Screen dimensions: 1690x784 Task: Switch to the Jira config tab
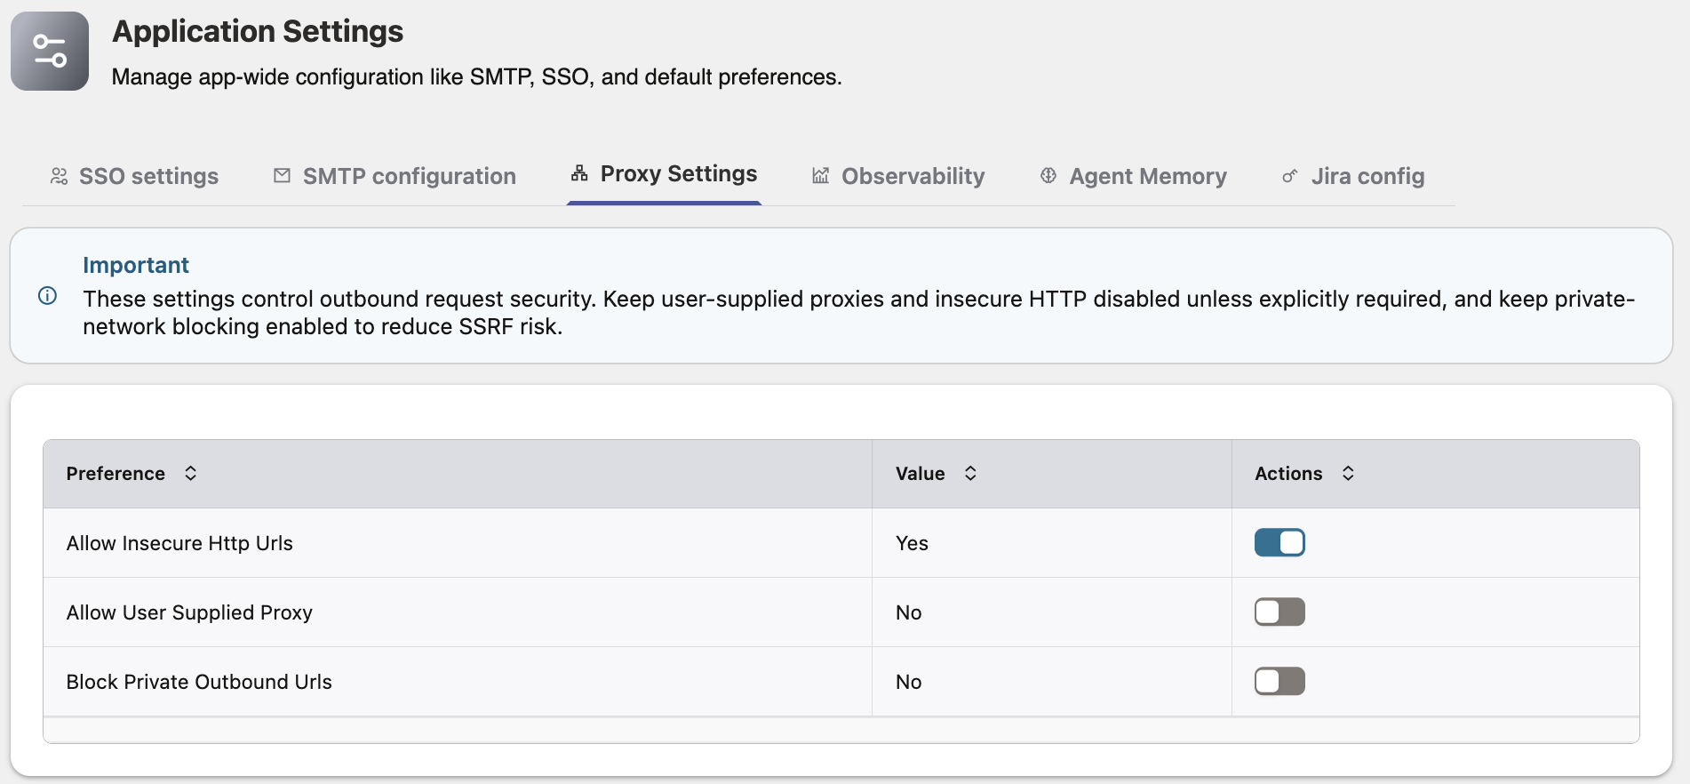(x=1352, y=176)
